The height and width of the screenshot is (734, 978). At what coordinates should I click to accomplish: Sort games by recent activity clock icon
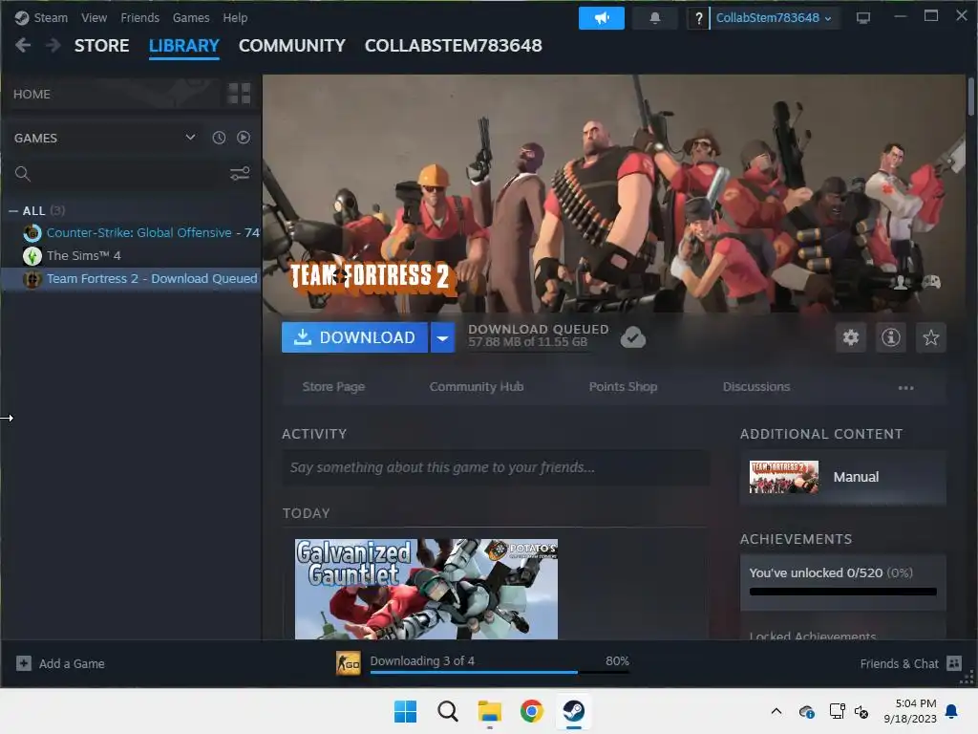[x=219, y=138]
